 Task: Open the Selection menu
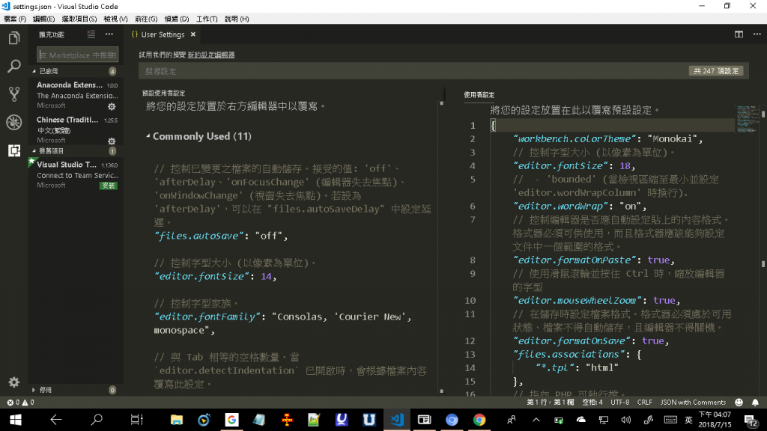[79, 19]
